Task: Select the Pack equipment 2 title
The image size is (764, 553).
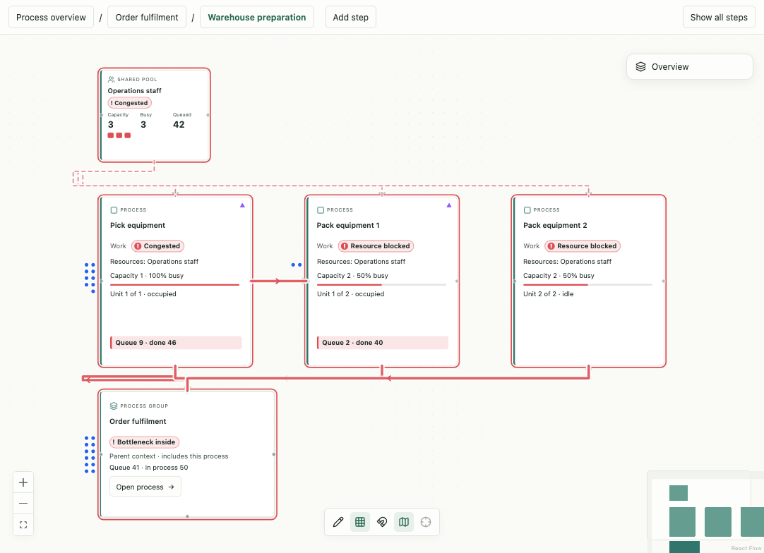Action: (x=555, y=226)
